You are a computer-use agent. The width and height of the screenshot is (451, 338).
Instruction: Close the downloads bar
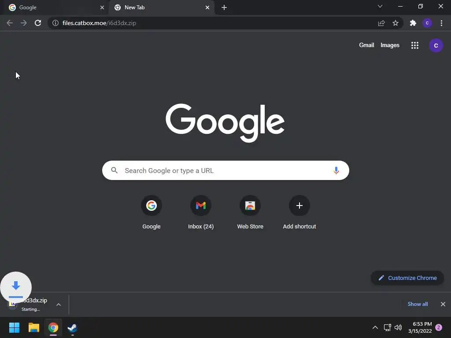[443, 304]
